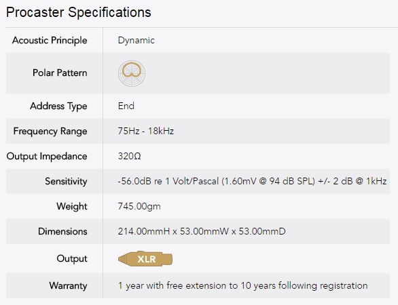
Task: Click the 320Ω impedance value
Action: [130, 156]
